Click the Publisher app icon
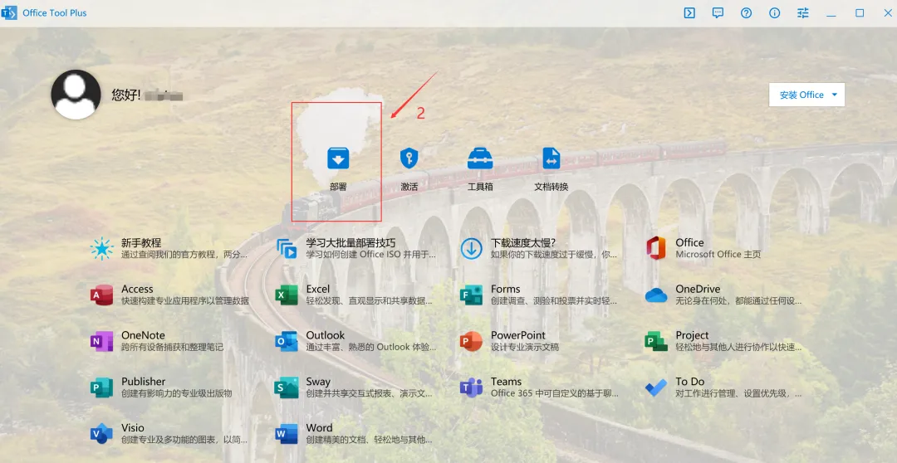Screen dimensions: 897x463 (102, 387)
